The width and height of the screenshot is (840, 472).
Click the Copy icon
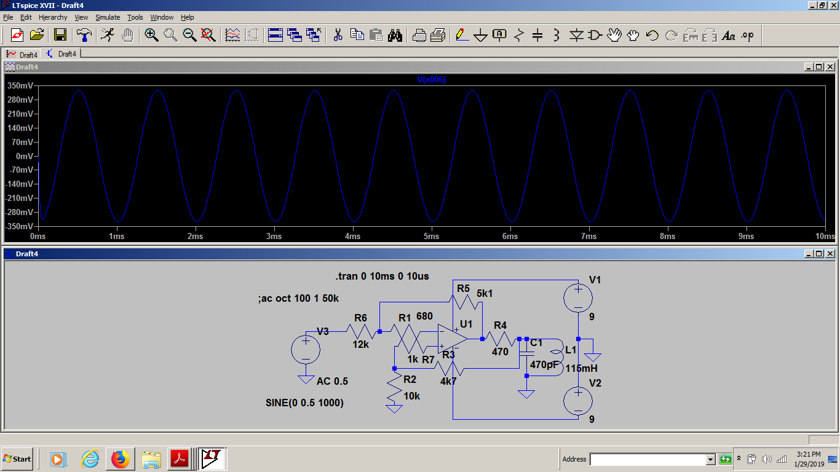coord(357,35)
